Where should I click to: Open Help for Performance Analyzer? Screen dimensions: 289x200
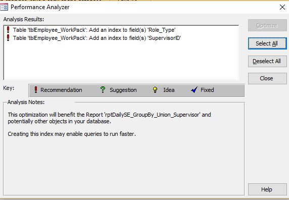pos(267,189)
